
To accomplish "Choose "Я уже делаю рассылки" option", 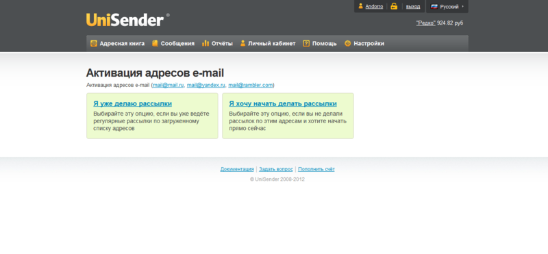I will coord(132,103).
